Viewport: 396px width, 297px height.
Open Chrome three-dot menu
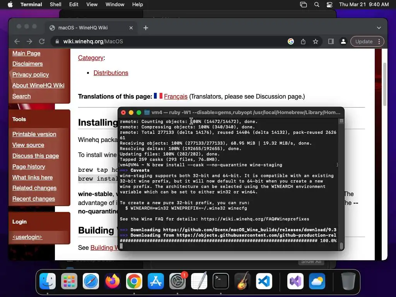(x=379, y=41)
